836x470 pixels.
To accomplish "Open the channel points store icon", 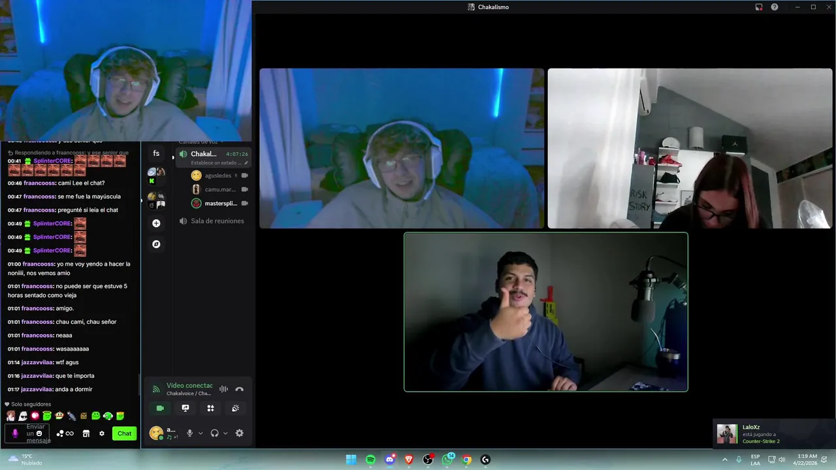I will click(x=86, y=433).
